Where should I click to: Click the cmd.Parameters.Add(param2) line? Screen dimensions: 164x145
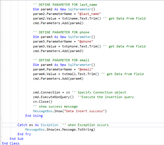(x=58, y=23)
